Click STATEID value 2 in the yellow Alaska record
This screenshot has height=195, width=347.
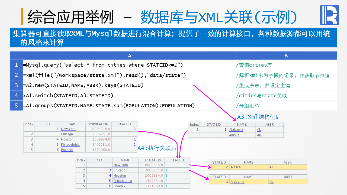[x=227, y=167]
